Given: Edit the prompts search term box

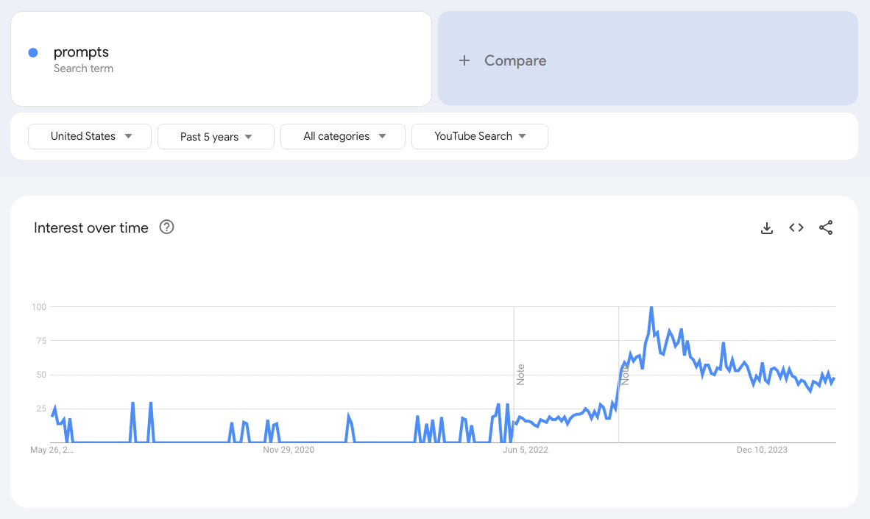Looking at the screenshot, I should [221, 59].
